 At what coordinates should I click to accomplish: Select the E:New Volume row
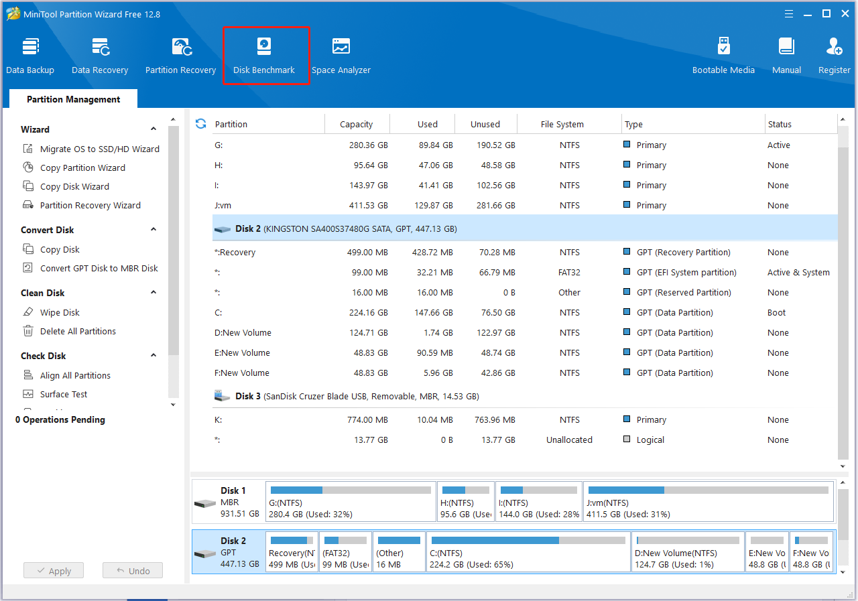[x=525, y=352]
